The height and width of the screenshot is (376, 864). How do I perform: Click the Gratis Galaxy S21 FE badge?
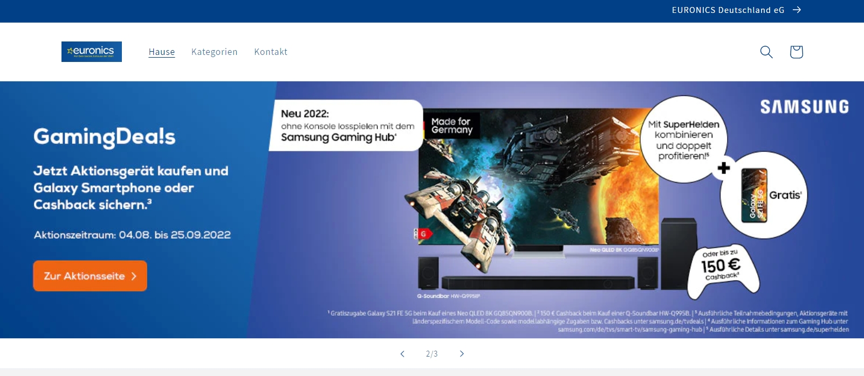[x=764, y=195]
